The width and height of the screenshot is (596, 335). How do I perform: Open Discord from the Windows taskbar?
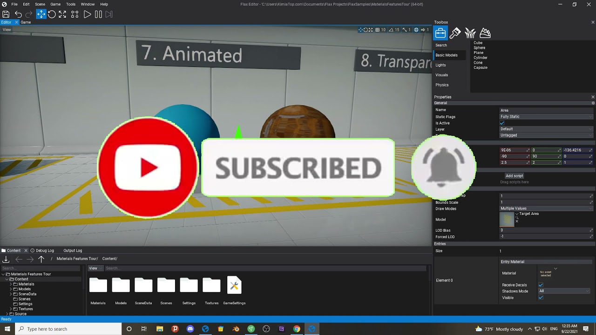click(190, 329)
